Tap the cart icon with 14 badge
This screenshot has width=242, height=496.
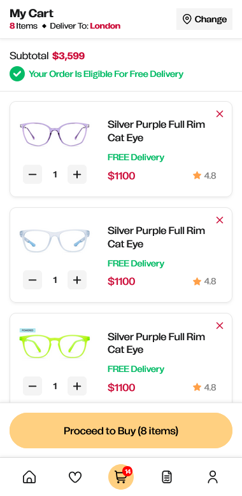(x=121, y=477)
